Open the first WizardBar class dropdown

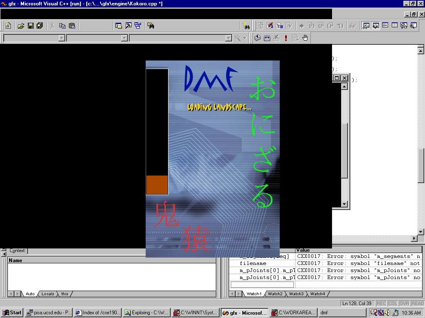pyautogui.click(x=62, y=38)
